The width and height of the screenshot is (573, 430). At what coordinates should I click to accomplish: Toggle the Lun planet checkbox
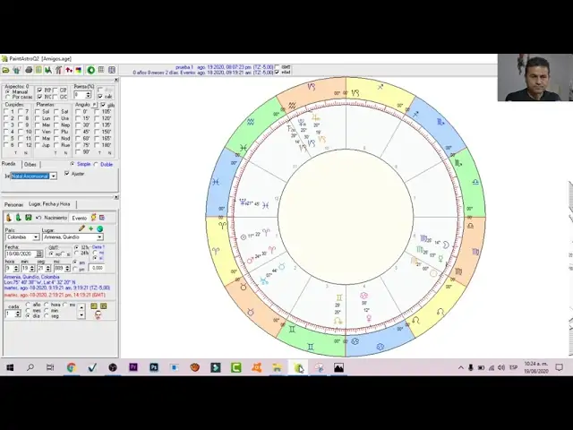coord(38,118)
